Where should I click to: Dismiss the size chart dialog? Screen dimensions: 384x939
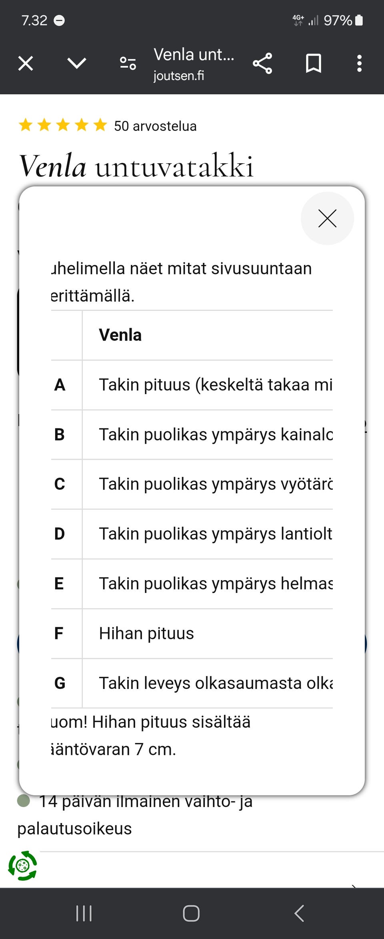point(327,218)
